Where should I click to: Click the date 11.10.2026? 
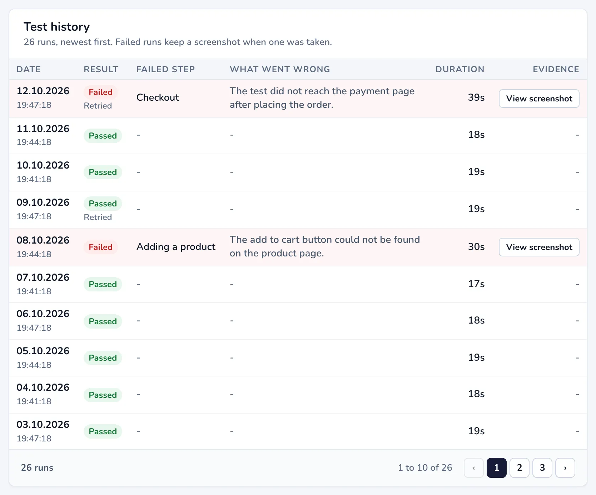[x=43, y=129]
